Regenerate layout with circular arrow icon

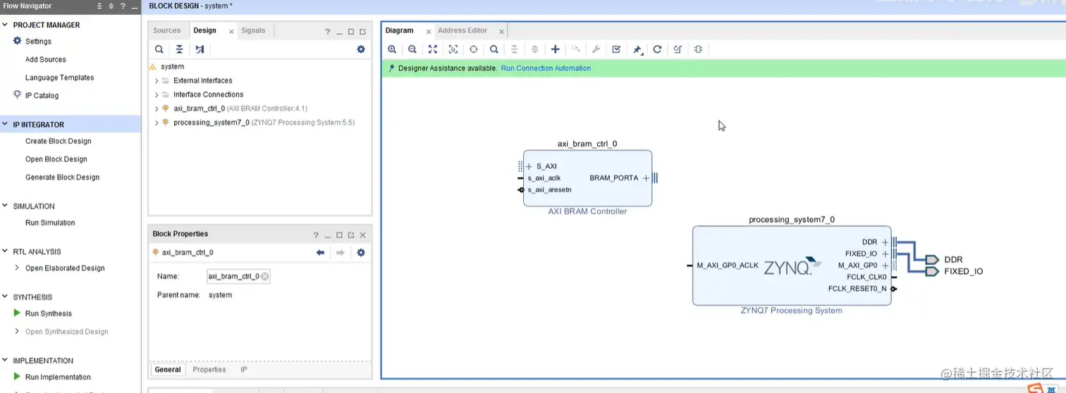click(x=657, y=49)
